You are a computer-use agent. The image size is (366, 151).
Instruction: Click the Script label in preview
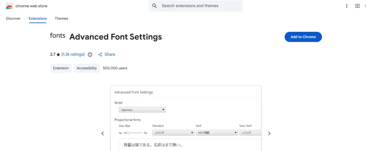(118, 103)
